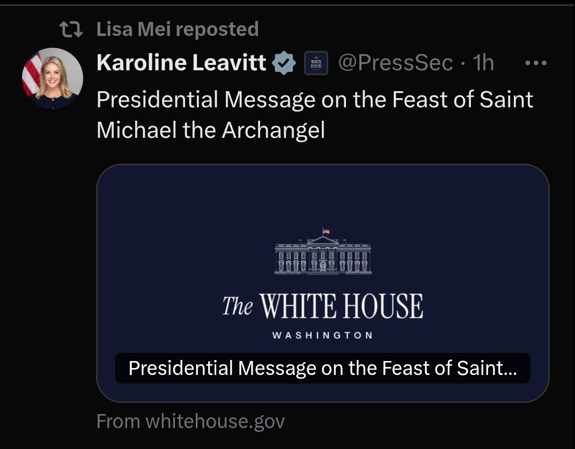Open the link card title caption
Viewport: 575px width, 449px height.
pos(322,368)
